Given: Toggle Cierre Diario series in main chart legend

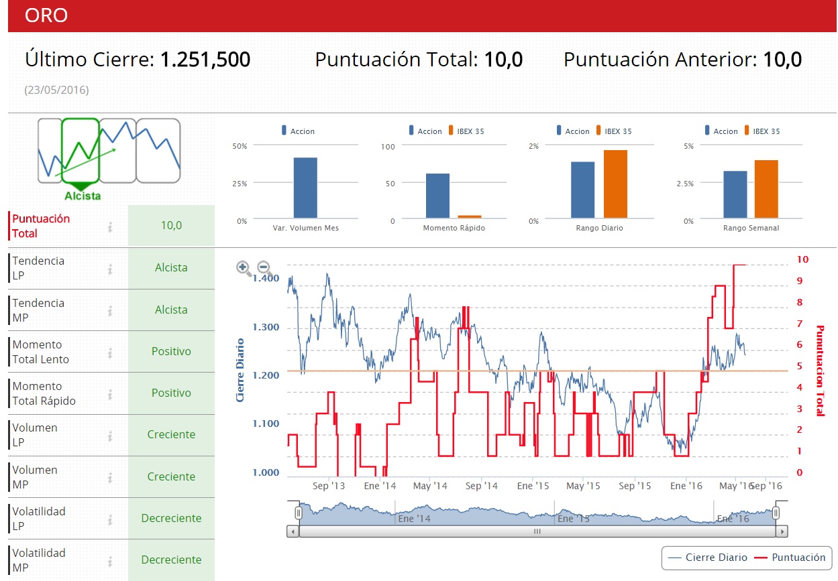Looking at the screenshot, I should 708,558.
